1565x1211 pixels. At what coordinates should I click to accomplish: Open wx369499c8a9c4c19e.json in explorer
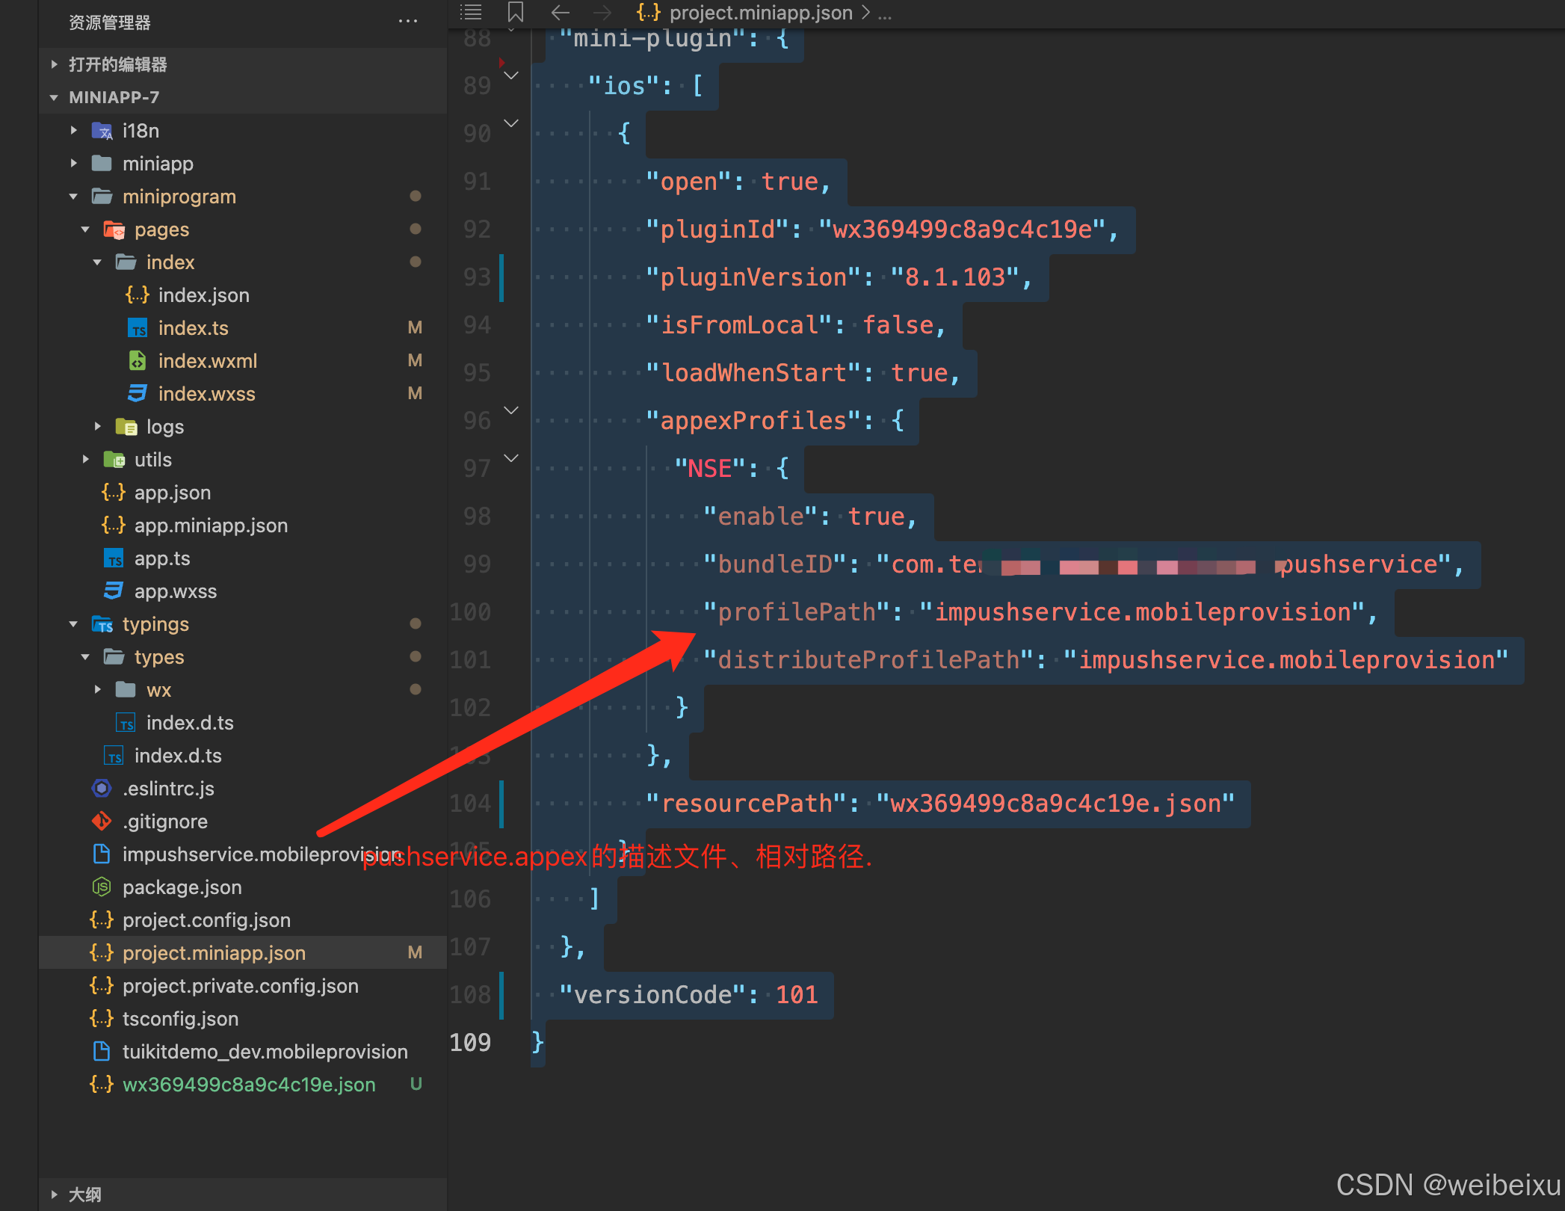coord(248,1085)
